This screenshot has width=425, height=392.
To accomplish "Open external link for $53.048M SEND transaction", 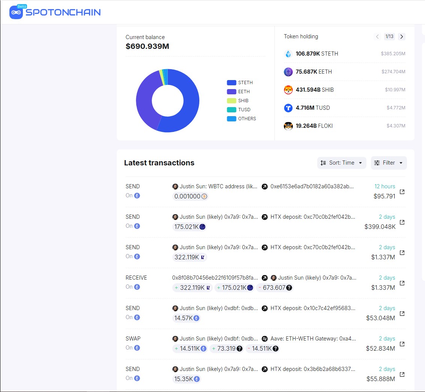I will pos(402,313).
